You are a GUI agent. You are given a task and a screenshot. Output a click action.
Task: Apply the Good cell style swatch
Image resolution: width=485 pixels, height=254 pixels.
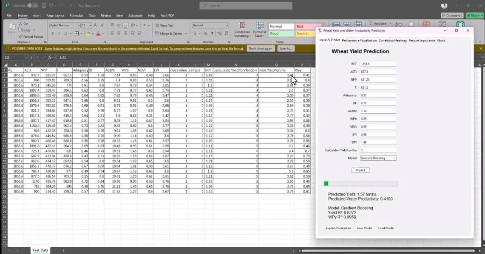[x=281, y=33]
